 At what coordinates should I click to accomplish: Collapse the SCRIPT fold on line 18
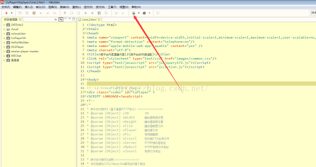click(x=85, y=96)
